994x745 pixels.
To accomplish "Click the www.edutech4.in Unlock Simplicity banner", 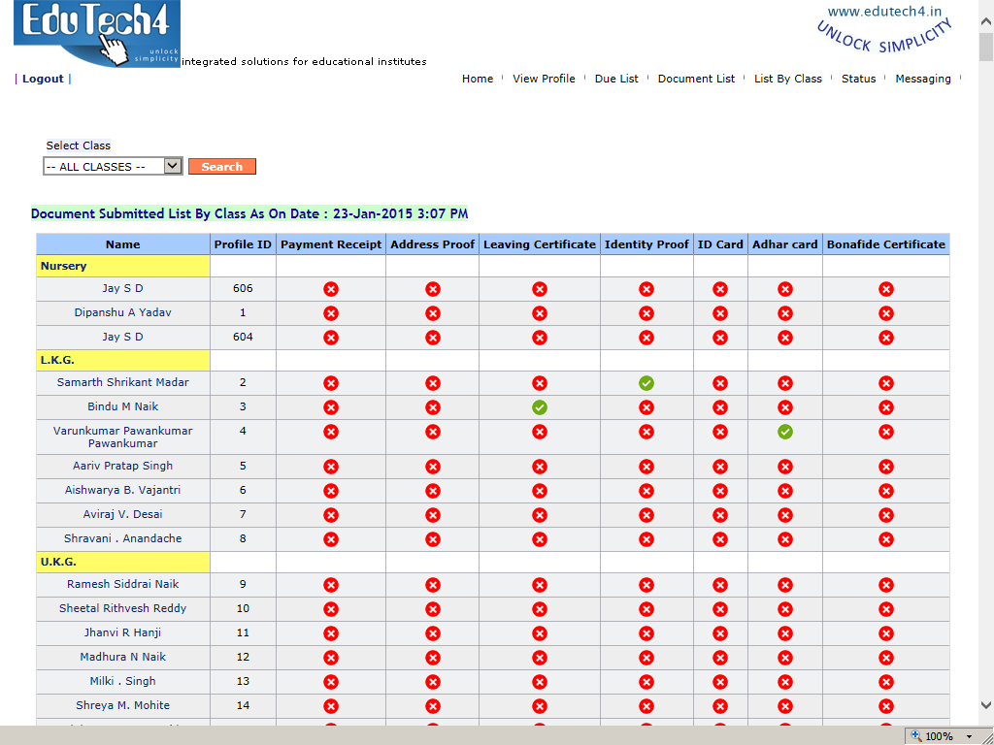I will [x=884, y=28].
